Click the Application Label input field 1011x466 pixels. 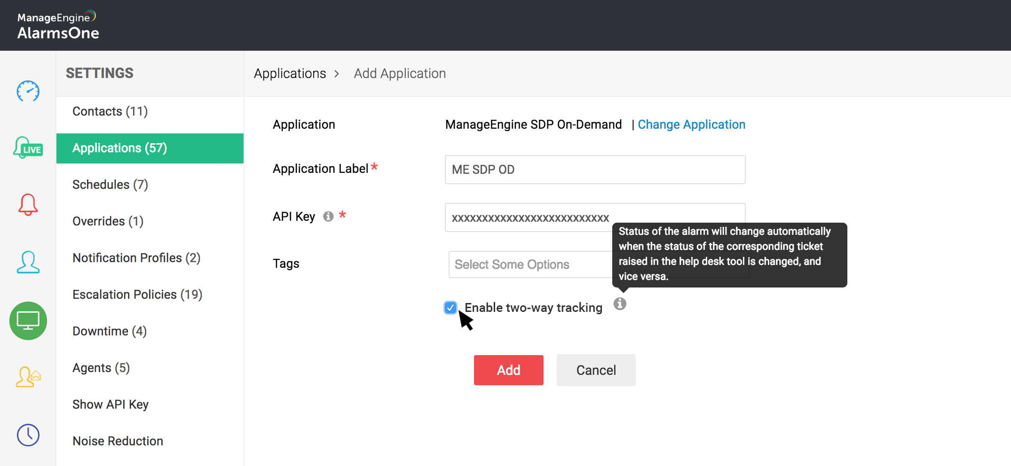point(595,170)
